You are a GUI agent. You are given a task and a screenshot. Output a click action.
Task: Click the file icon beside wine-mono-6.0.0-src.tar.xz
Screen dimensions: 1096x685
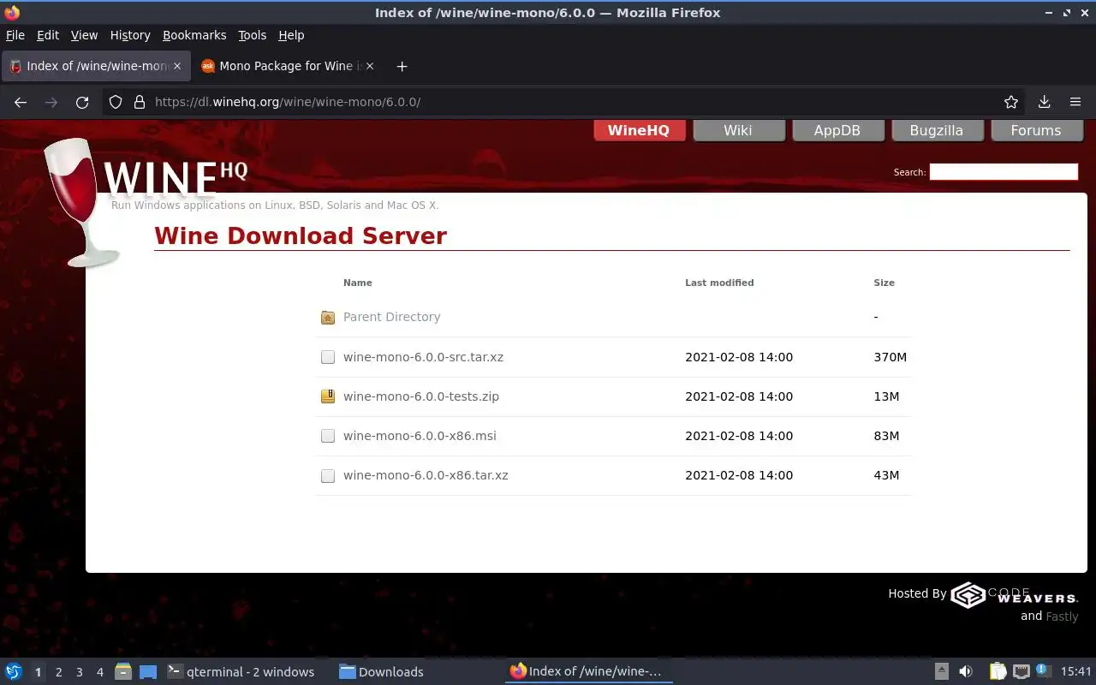click(328, 357)
